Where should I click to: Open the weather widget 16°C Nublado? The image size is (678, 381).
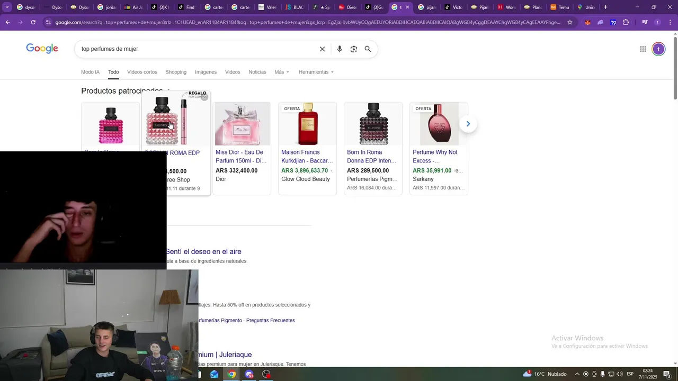pos(545,374)
